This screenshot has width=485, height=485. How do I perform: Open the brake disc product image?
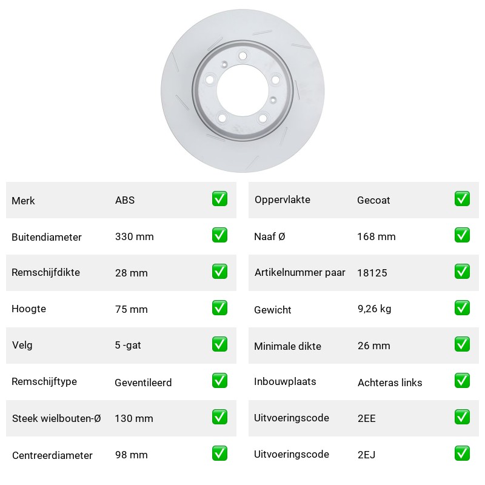coord(242,90)
